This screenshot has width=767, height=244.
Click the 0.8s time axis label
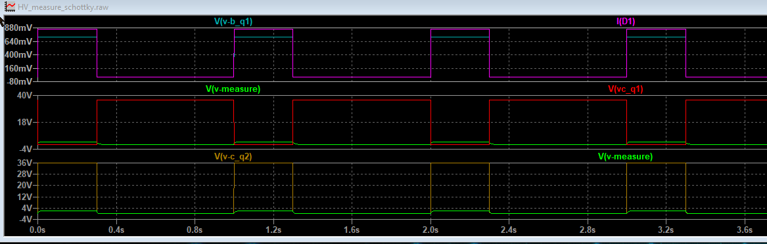(x=195, y=229)
